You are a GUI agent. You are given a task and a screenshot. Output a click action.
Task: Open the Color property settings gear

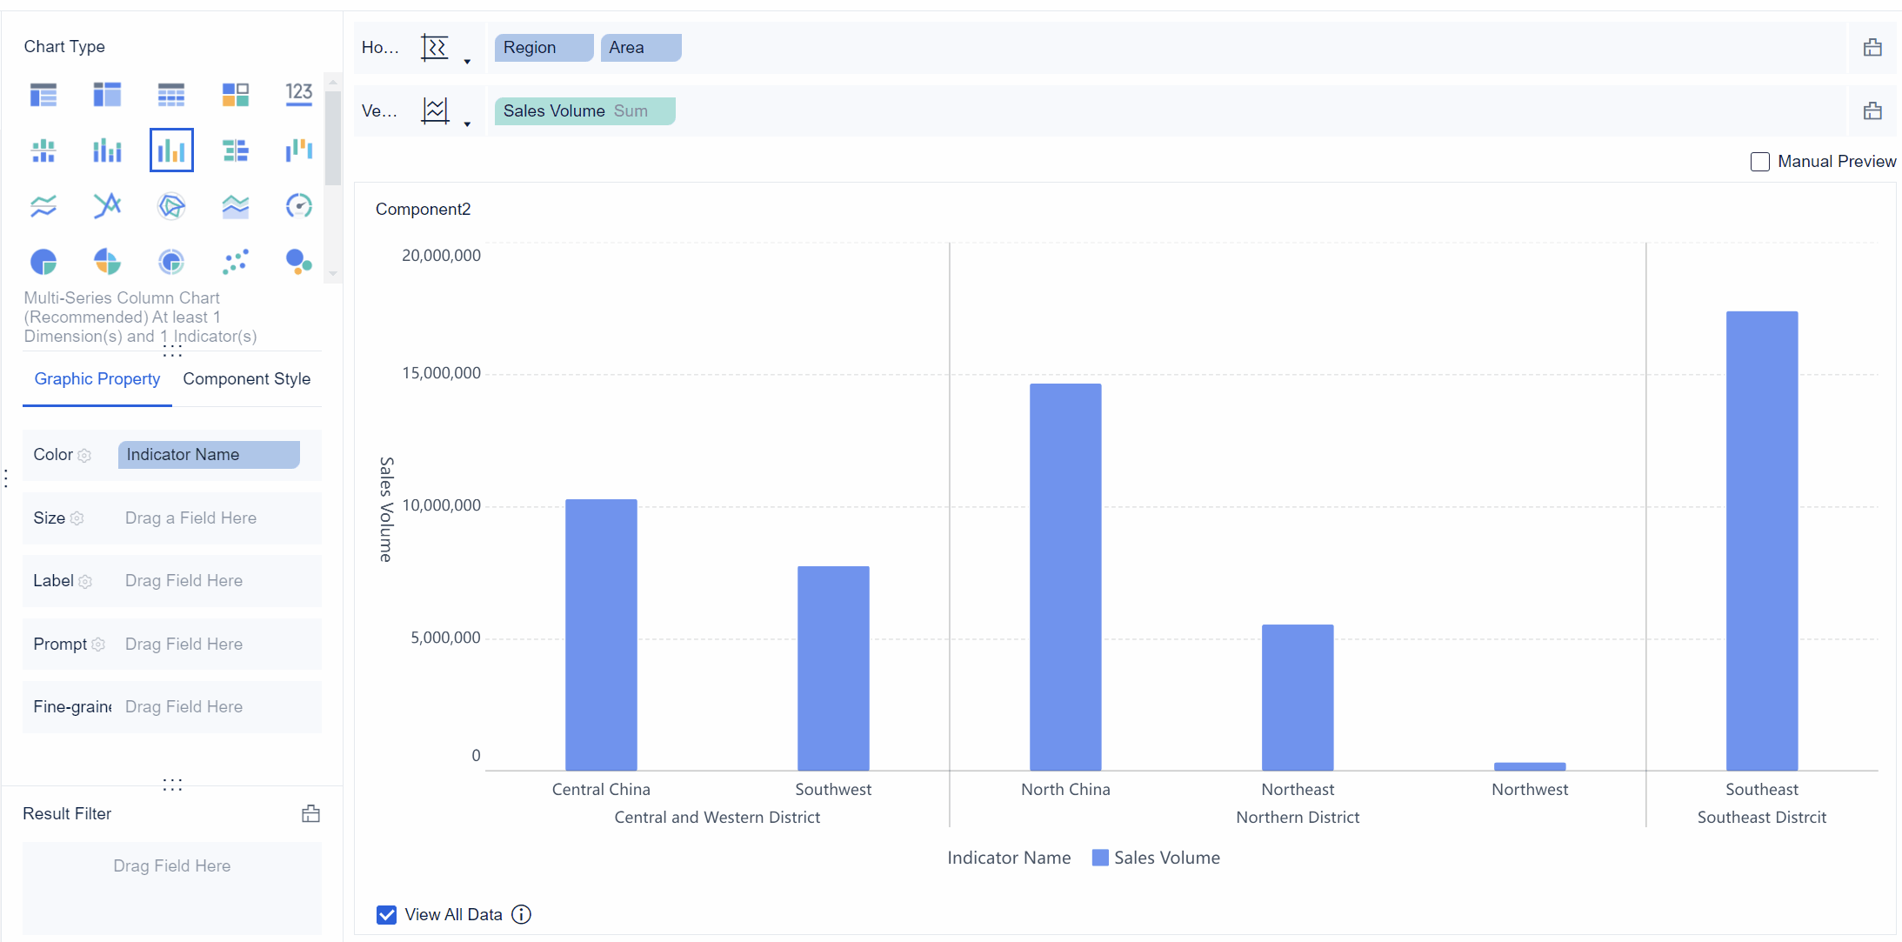click(x=84, y=455)
